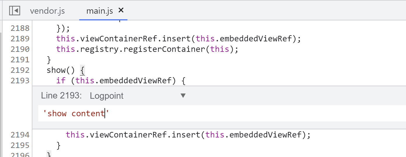
Task: Click line number 2191 in the gutter
Action: (x=20, y=60)
